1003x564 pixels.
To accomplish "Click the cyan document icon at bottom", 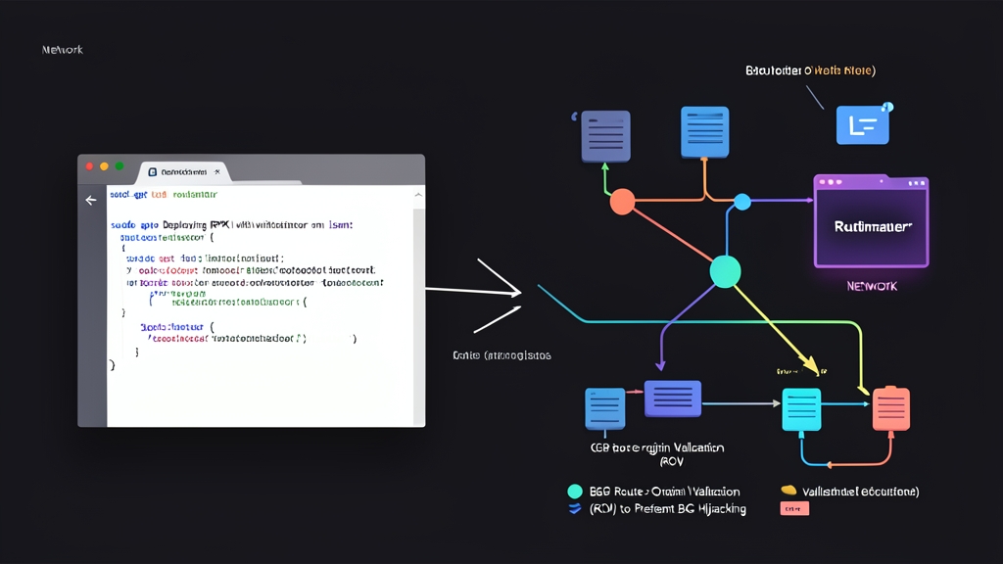I will click(801, 409).
